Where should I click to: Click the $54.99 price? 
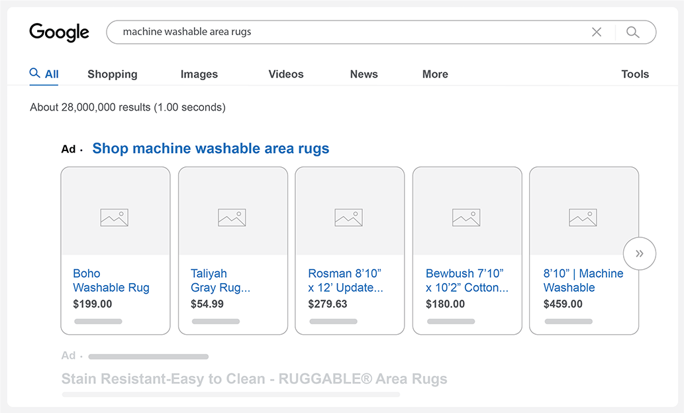click(x=207, y=304)
